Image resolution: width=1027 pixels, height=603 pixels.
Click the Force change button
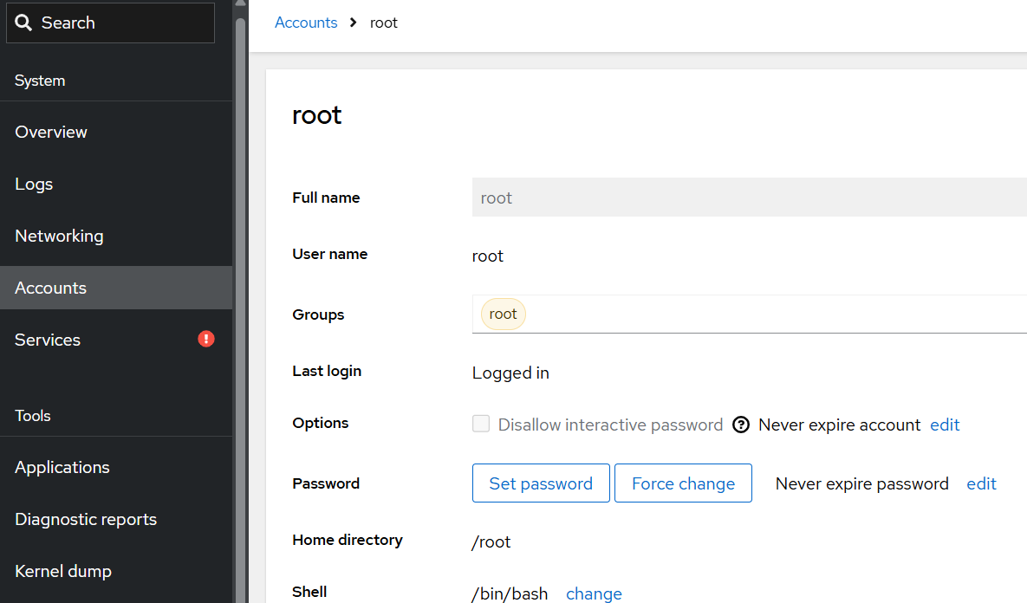point(683,483)
